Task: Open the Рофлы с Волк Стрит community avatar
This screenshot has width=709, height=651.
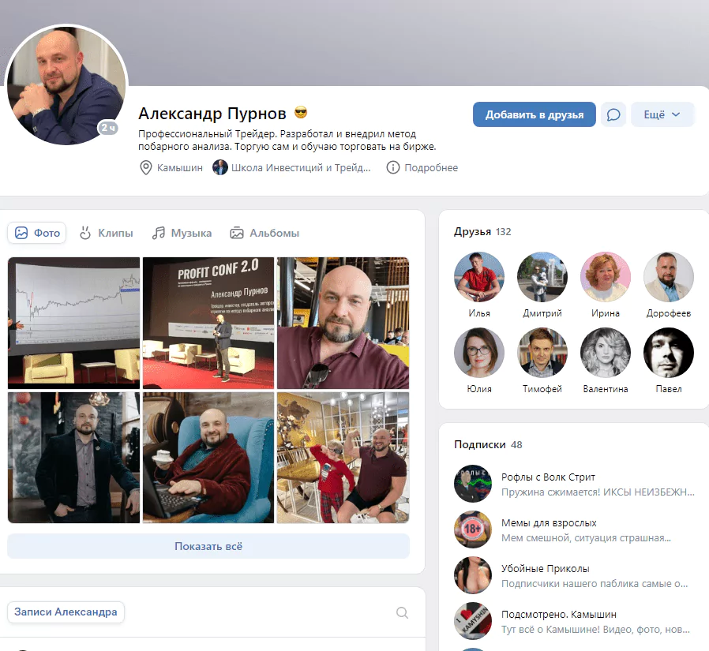Action: tap(472, 484)
